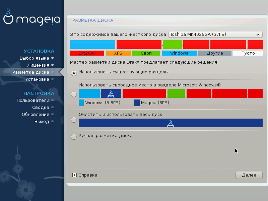Select the Microsoft Windows free space radio option
The width and height of the screenshot is (268, 201).
coord(74,94)
